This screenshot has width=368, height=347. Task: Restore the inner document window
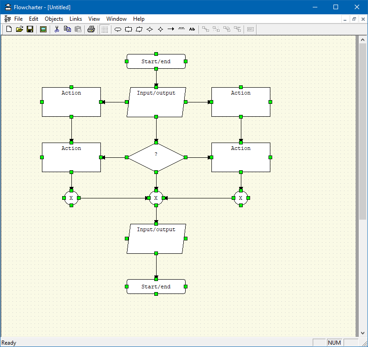pyautogui.click(x=354, y=19)
